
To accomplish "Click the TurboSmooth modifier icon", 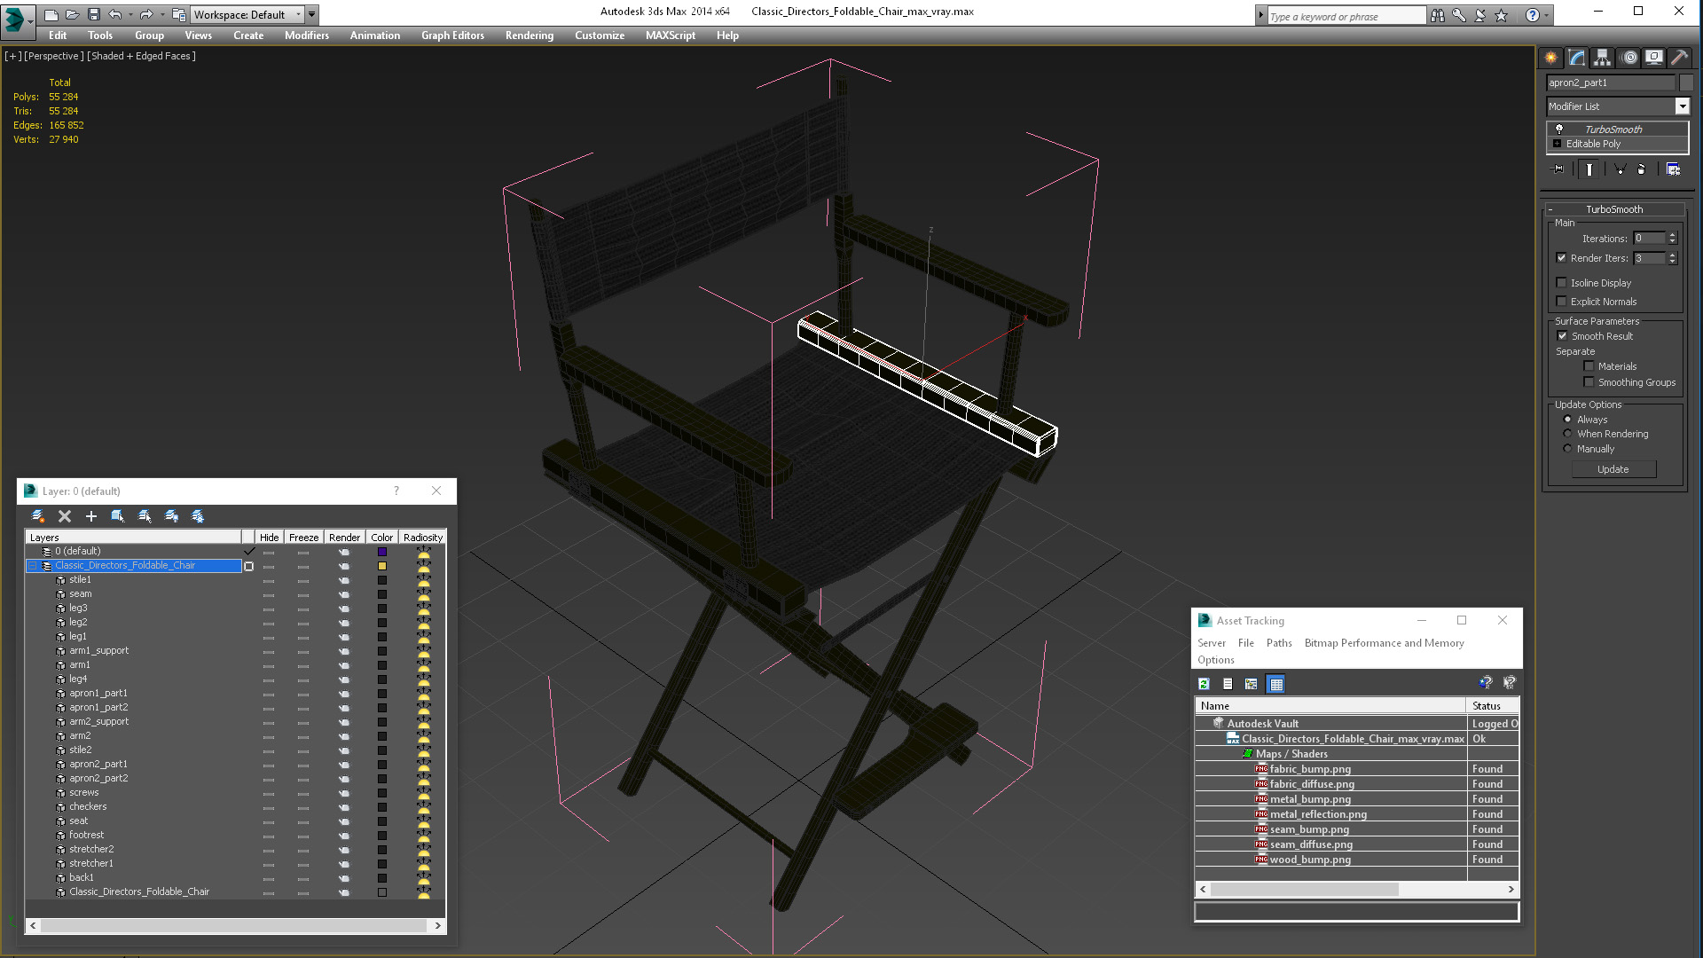I will (1558, 129).
